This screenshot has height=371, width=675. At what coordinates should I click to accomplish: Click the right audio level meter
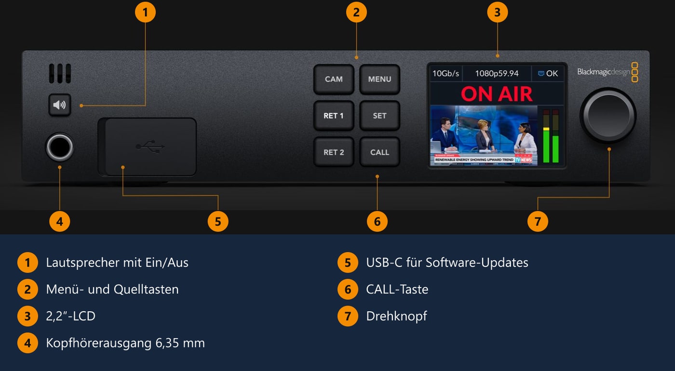pyautogui.click(x=555, y=136)
